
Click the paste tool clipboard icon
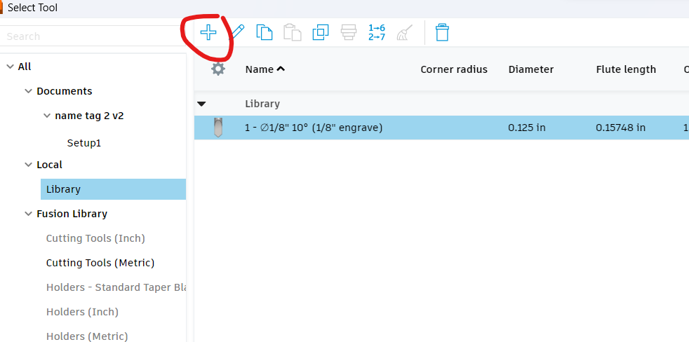pyautogui.click(x=292, y=32)
